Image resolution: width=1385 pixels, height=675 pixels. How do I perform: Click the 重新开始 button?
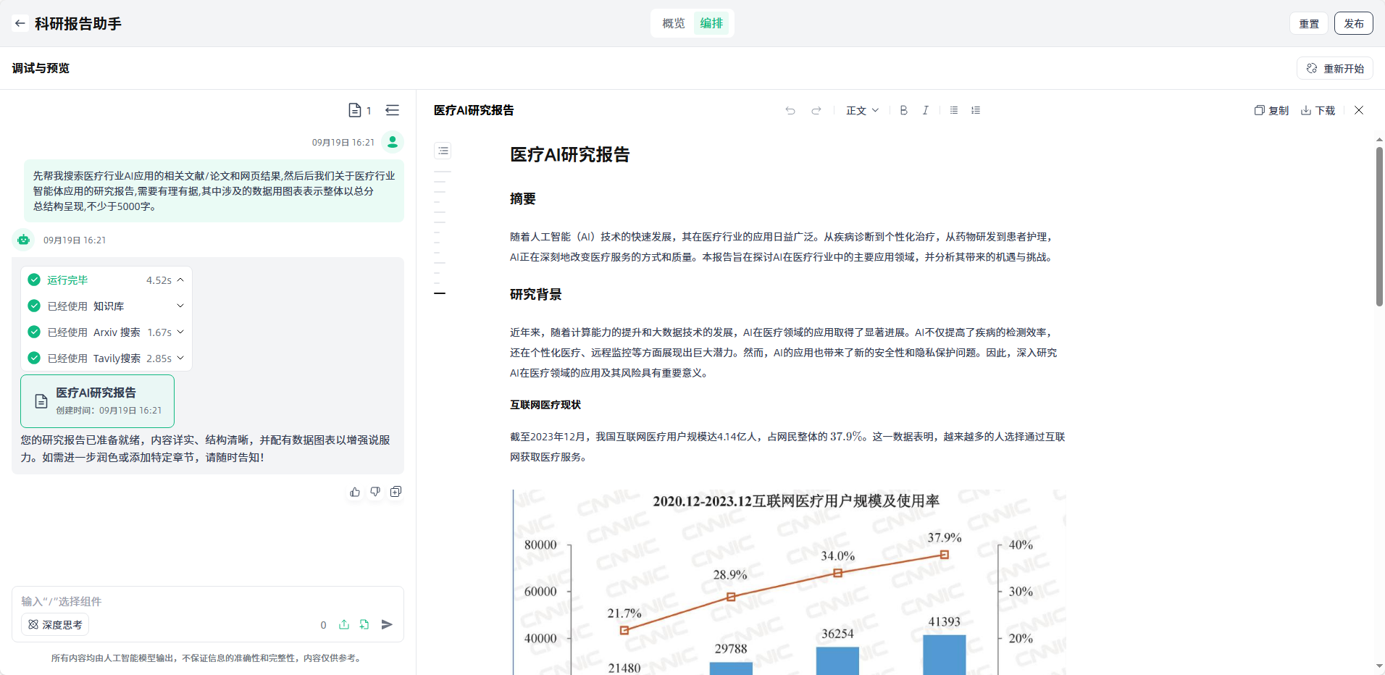(x=1335, y=68)
